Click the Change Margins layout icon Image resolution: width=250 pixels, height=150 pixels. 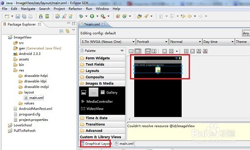tap(165, 51)
